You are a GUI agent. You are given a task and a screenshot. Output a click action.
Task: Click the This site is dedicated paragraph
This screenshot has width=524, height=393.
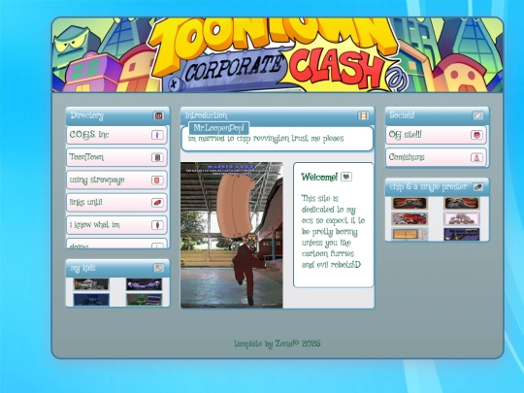point(333,231)
